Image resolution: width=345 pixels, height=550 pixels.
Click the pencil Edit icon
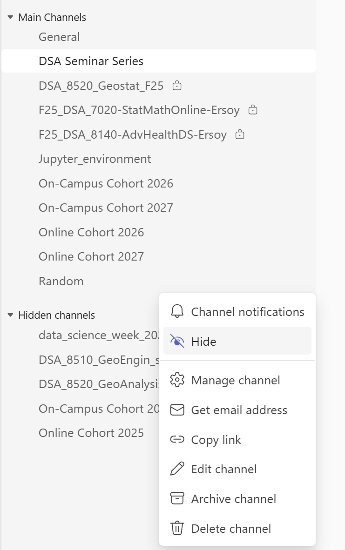pos(177,469)
